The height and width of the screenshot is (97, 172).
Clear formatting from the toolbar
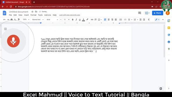(149, 20)
